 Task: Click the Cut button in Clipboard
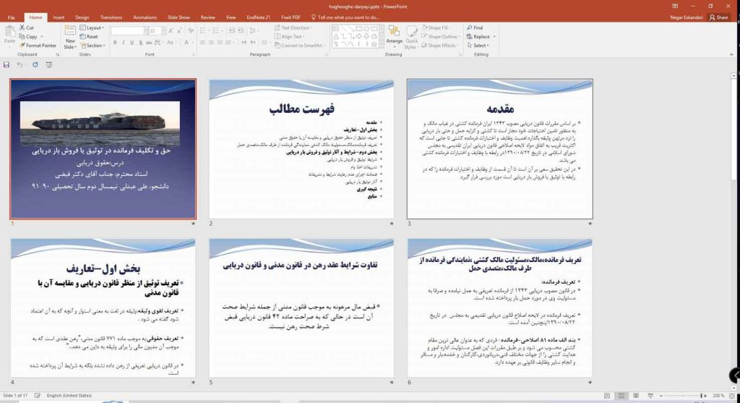click(27, 28)
